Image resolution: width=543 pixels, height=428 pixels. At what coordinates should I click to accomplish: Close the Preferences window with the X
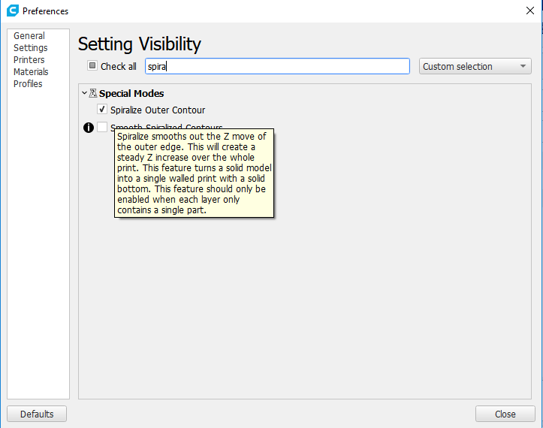click(529, 11)
